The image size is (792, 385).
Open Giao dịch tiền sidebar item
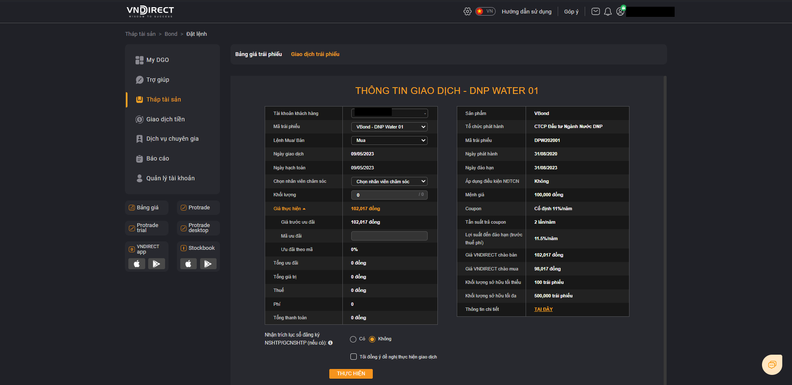point(165,119)
